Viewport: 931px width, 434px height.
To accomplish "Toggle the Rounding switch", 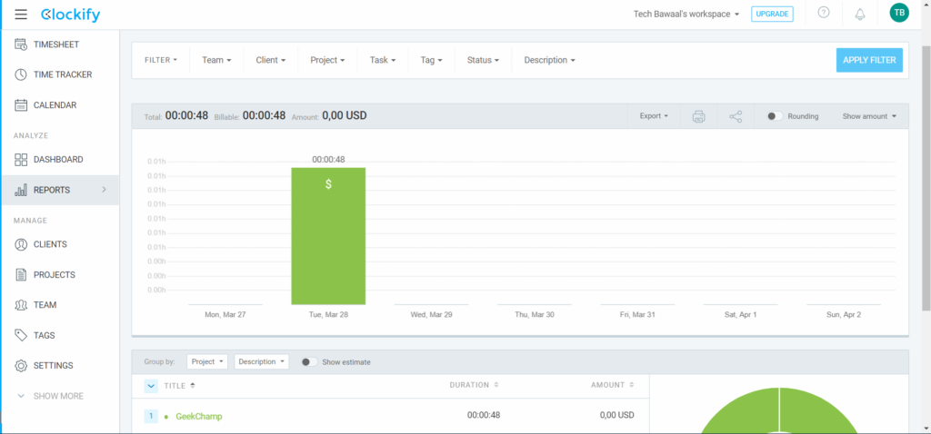I will [774, 116].
